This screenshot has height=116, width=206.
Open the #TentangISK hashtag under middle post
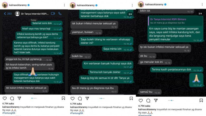77,113
